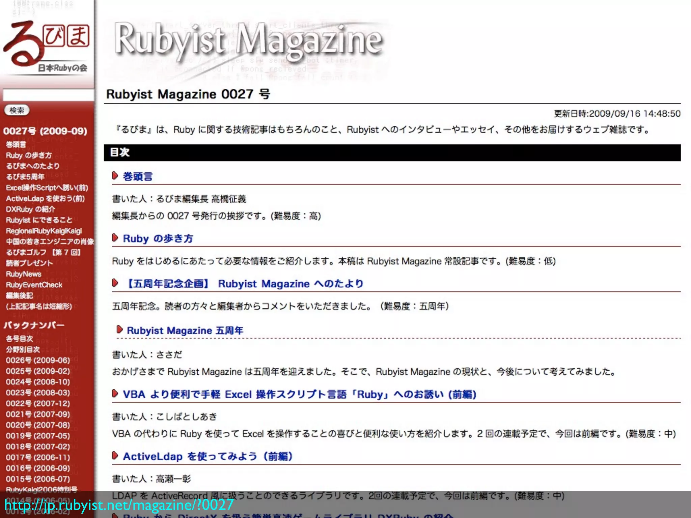691x518 pixels.
Task: Open back issue 0016号 (2006-09)
Action: point(38,468)
